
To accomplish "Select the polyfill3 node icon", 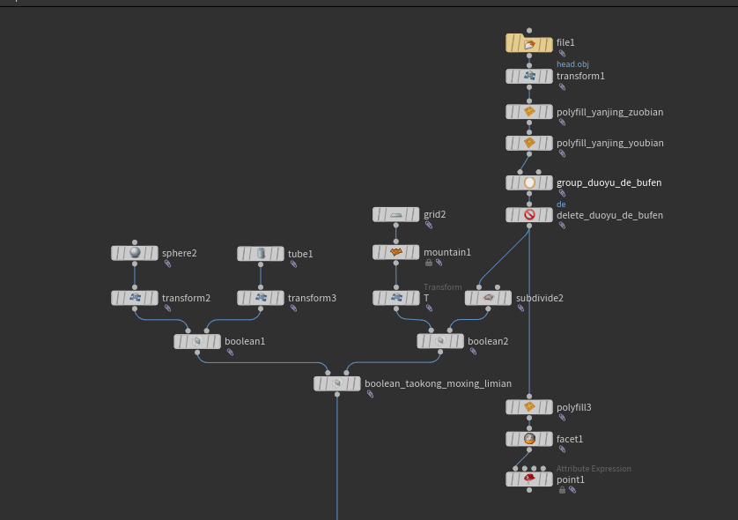I will [x=529, y=407].
